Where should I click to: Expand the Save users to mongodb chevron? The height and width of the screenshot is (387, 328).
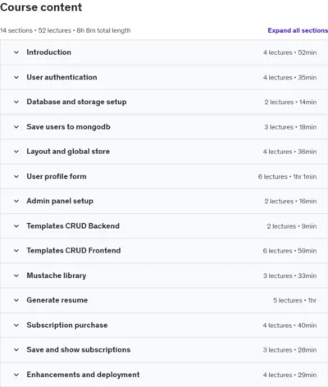click(x=16, y=127)
